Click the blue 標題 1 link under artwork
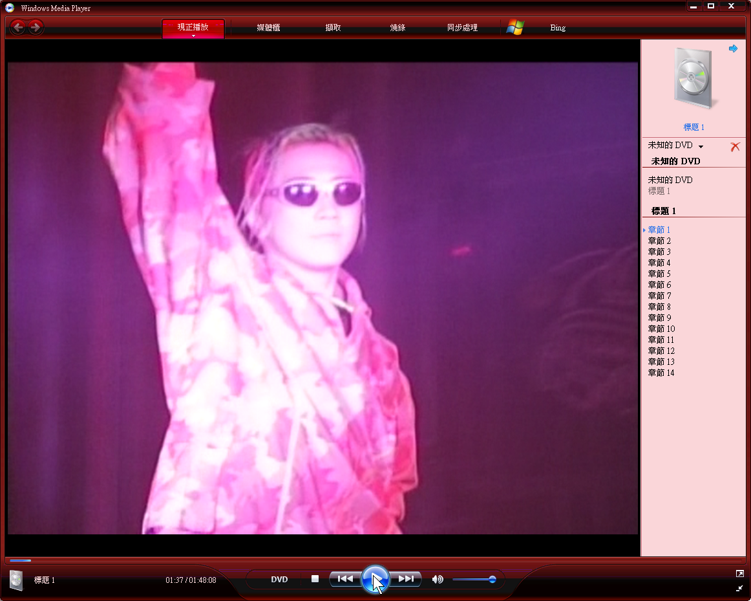The width and height of the screenshot is (751, 601). pyautogui.click(x=693, y=127)
